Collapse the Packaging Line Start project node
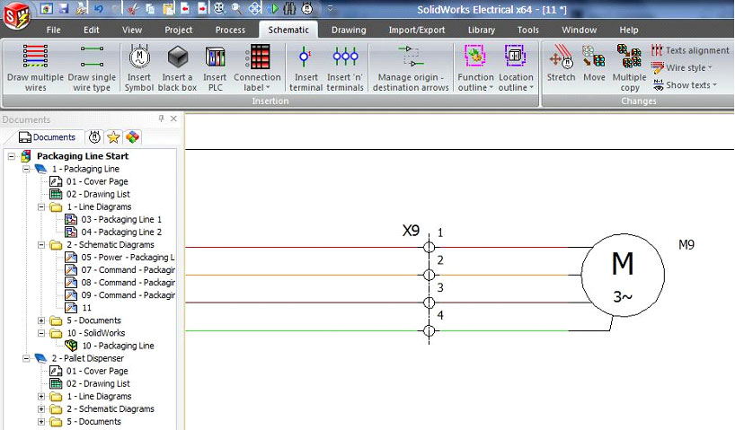Viewport: 735px width, 430px height. point(12,156)
